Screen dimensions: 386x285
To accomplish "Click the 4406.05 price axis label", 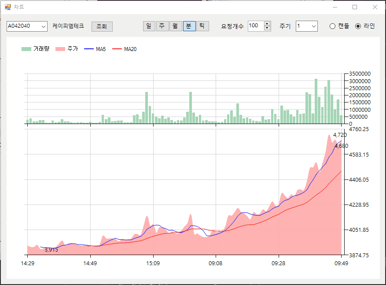I will coord(359,179).
